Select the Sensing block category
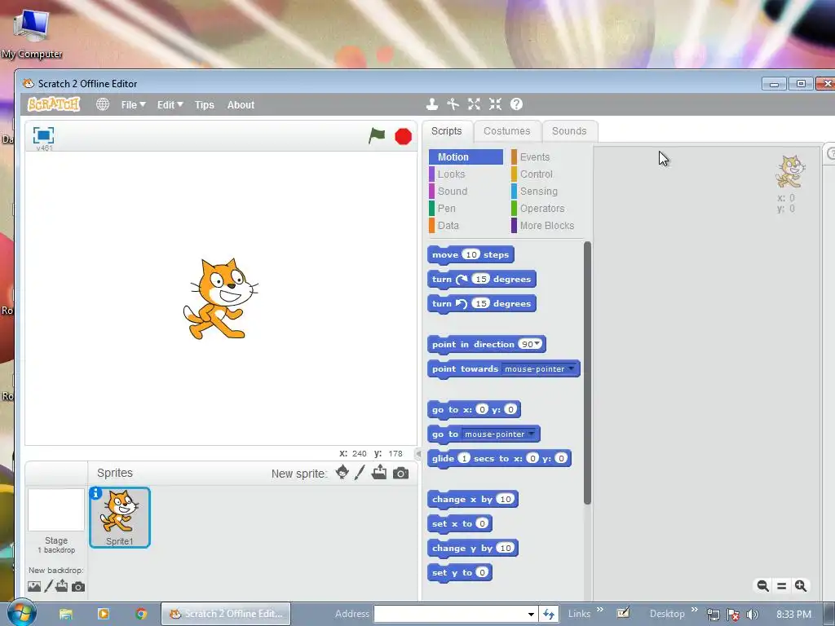This screenshot has width=835, height=626. (538, 191)
